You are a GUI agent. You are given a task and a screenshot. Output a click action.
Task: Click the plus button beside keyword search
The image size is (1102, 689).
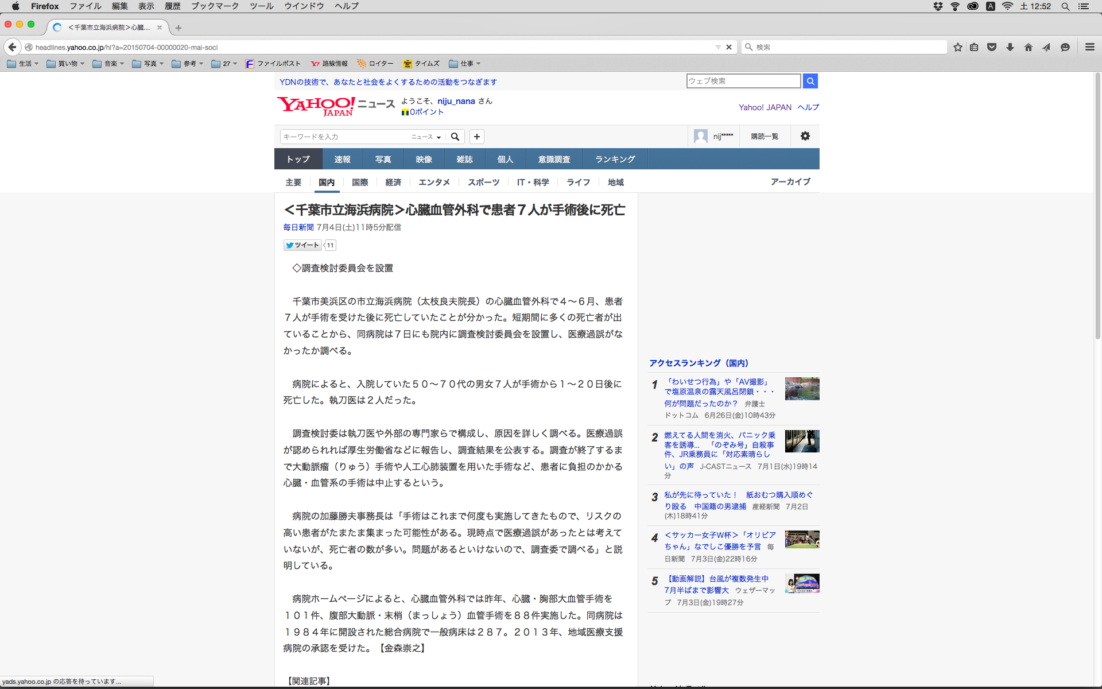coord(477,137)
